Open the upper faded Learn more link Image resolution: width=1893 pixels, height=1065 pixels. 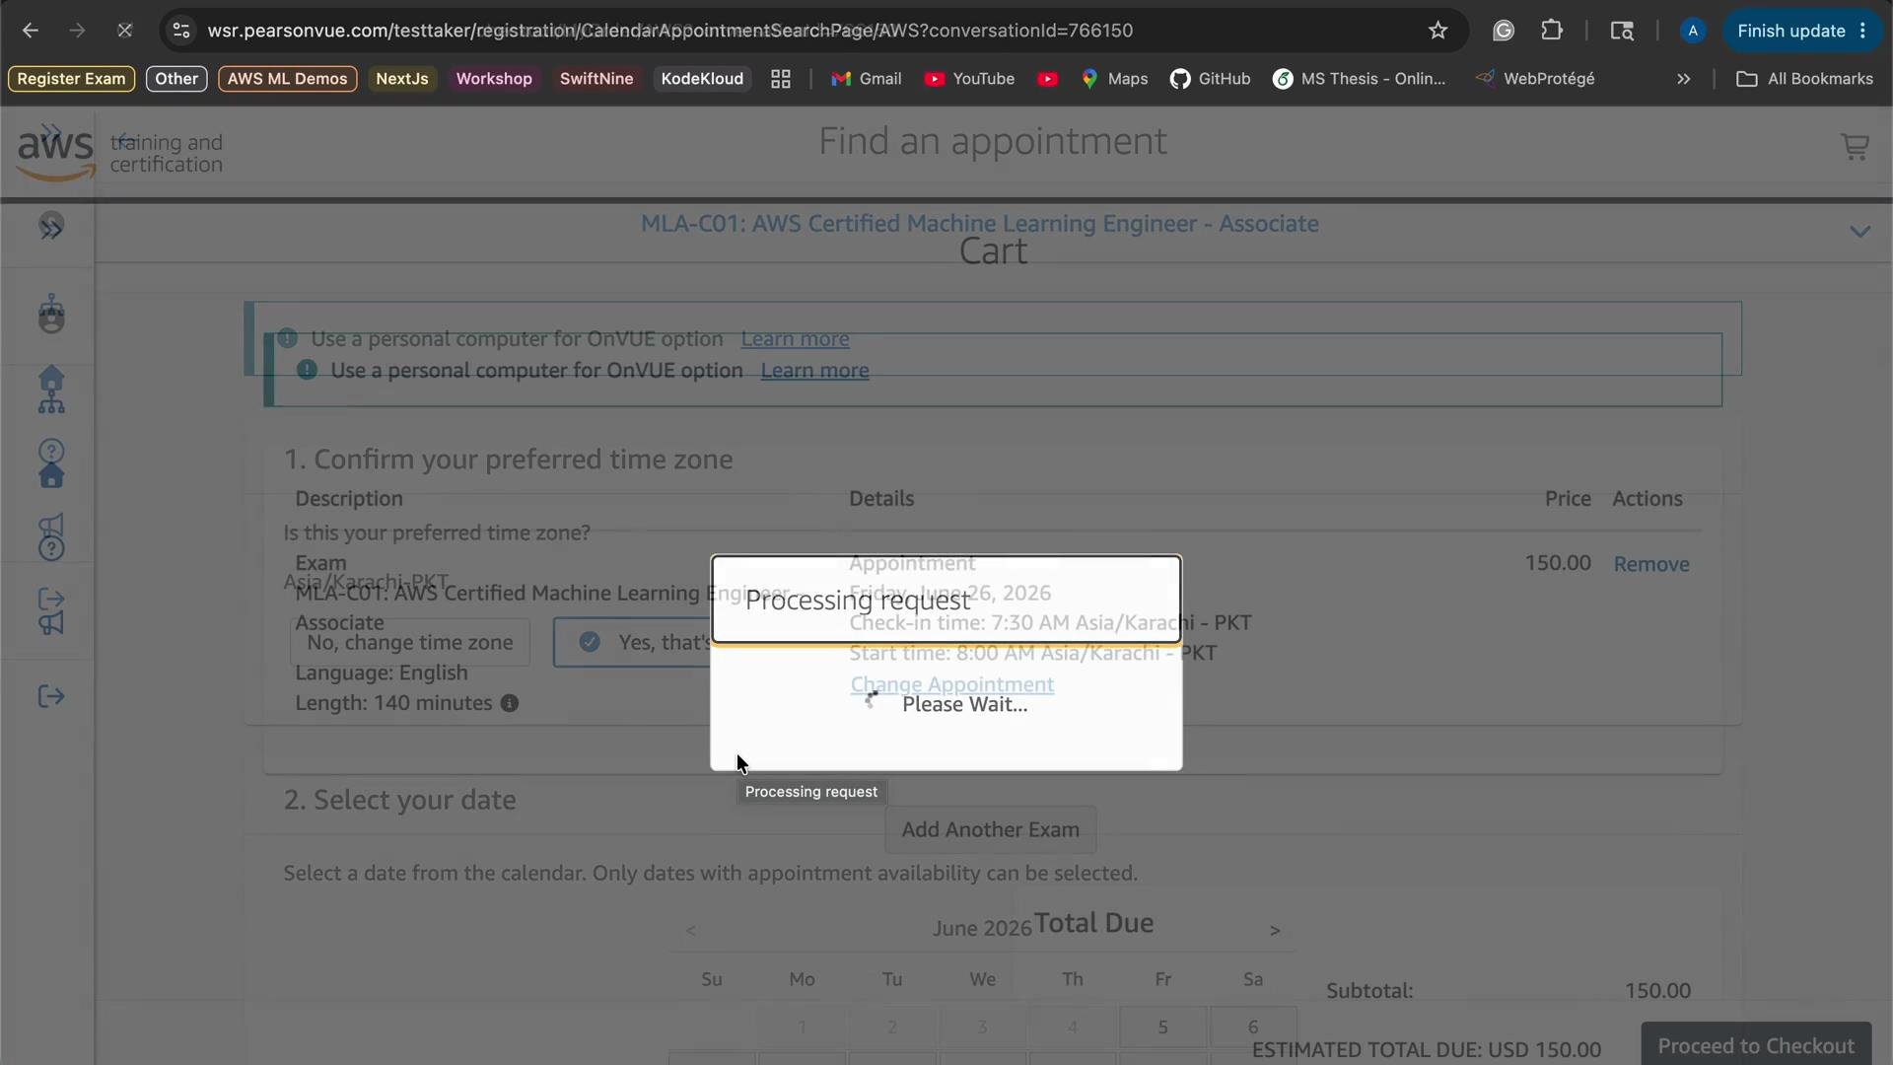(795, 339)
